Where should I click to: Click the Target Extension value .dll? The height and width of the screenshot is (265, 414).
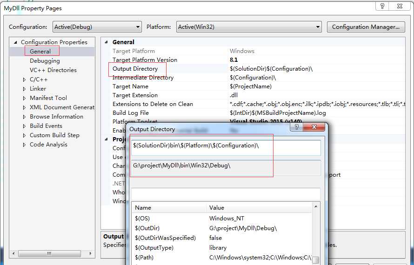point(234,95)
